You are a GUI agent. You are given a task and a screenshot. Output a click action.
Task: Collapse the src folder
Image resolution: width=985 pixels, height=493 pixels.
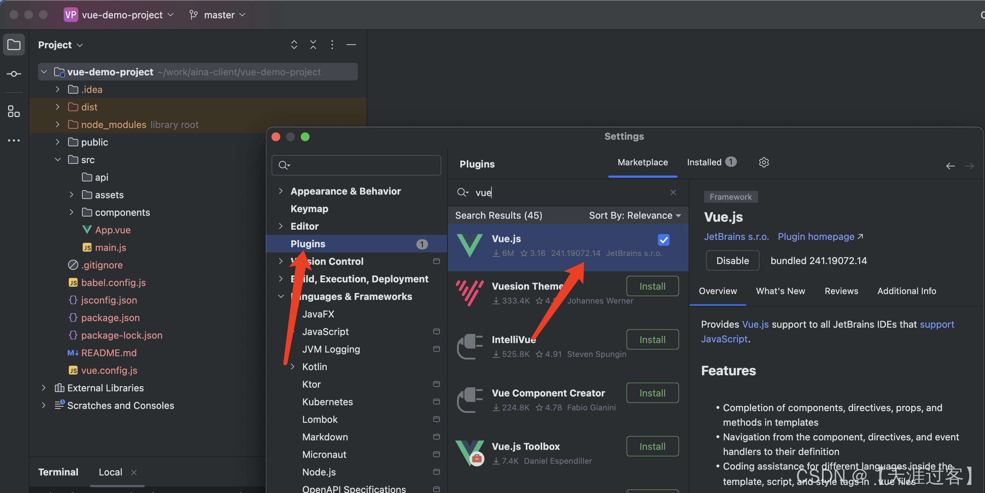(57, 160)
